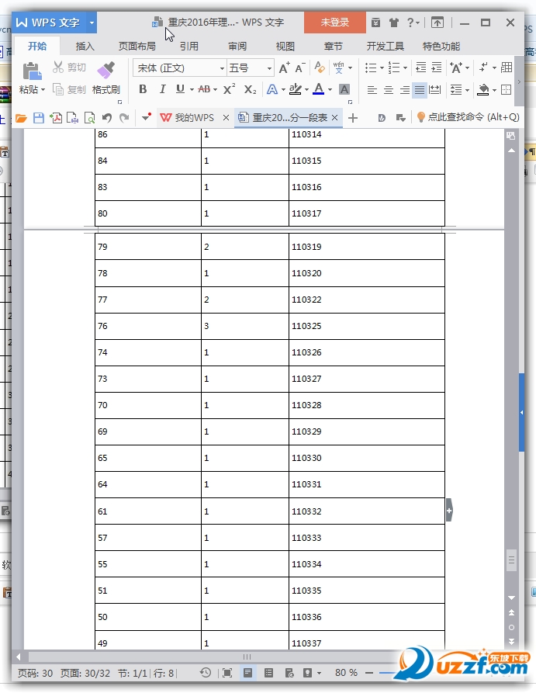The height and width of the screenshot is (693, 536).
Task: Toggle justify text alignment
Action: coord(420,90)
